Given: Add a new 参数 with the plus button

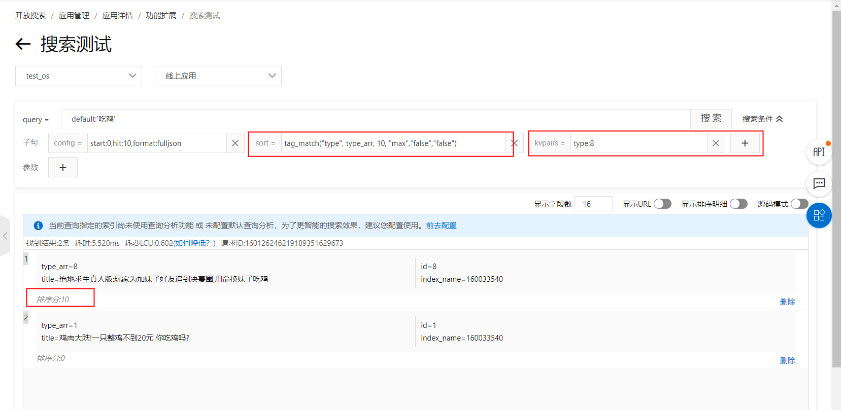Looking at the screenshot, I should tap(63, 167).
